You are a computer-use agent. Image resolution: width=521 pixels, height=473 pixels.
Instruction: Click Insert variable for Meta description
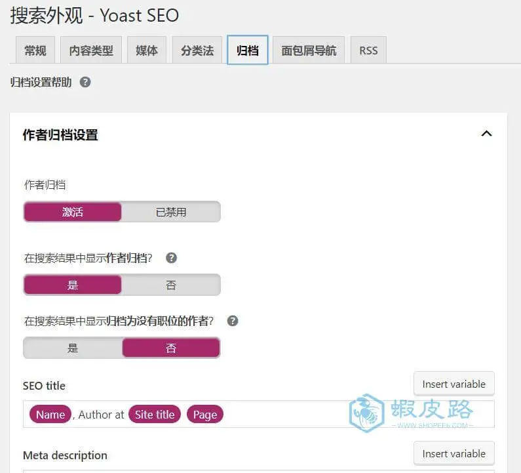pos(454,453)
